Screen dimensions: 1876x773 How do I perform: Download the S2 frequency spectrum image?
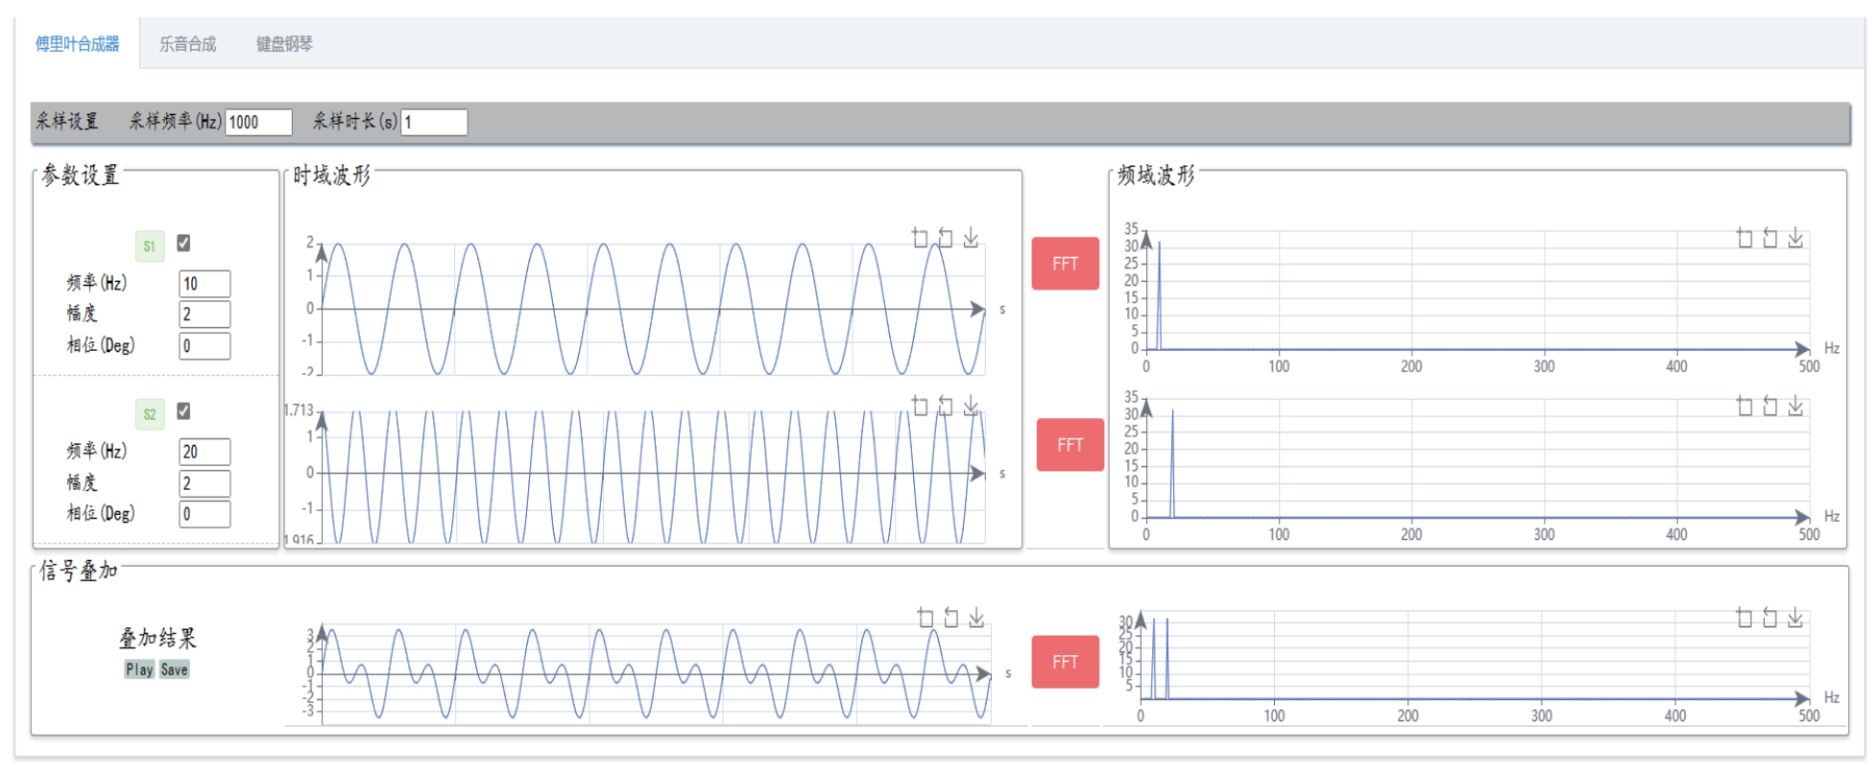click(x=1795, y=407)
